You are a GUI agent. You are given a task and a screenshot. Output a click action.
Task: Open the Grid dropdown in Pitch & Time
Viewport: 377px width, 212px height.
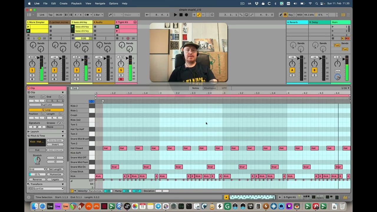[x=37, y=169]
